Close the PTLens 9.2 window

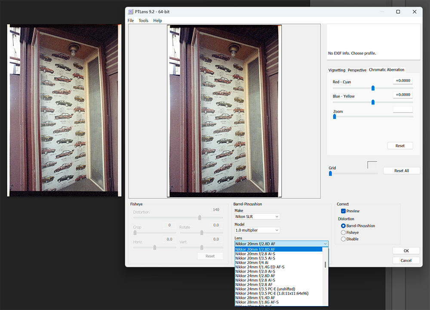415,12
